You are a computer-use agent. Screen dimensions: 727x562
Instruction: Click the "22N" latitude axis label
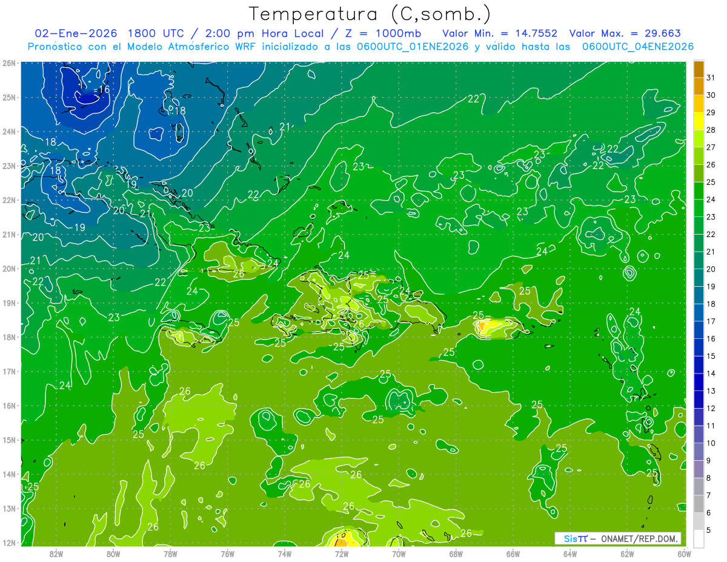[x=10, y=200]
